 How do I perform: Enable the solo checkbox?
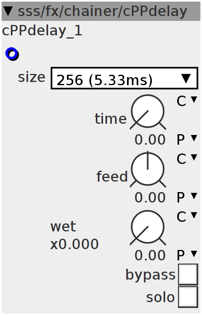click(188, 297)
